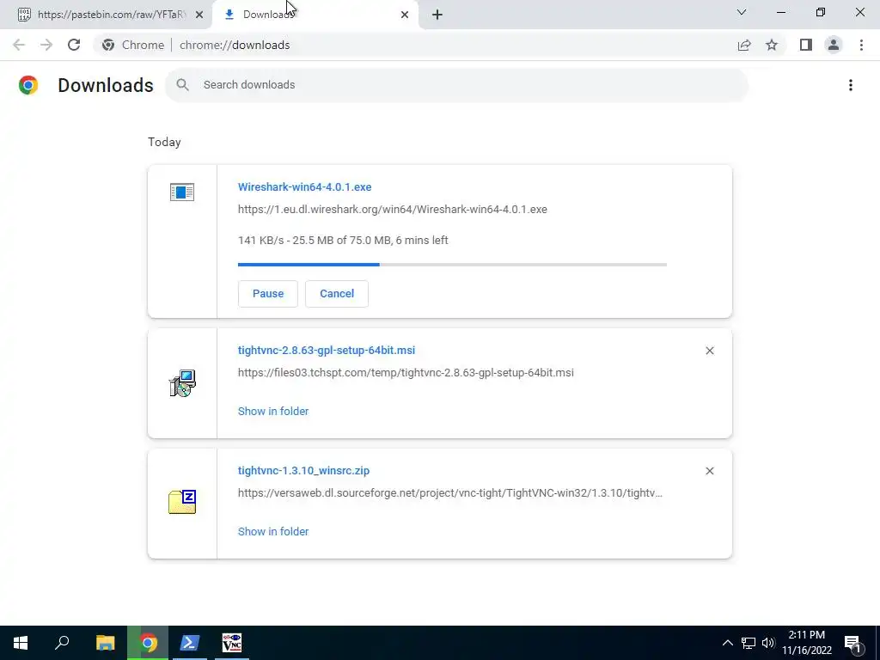Open the Chrome three-dot main menu
880x660 pixels.
861,45
